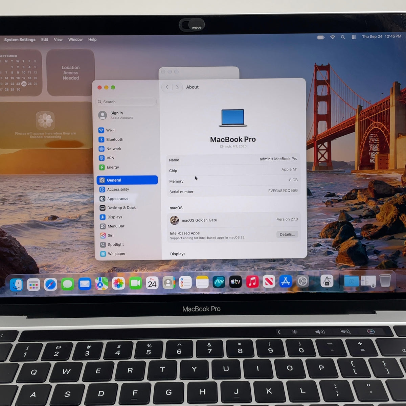This screenshot has width=406, height=406.
Task: Click the MacBook Pro laptop image
Action: coord(233,118)
